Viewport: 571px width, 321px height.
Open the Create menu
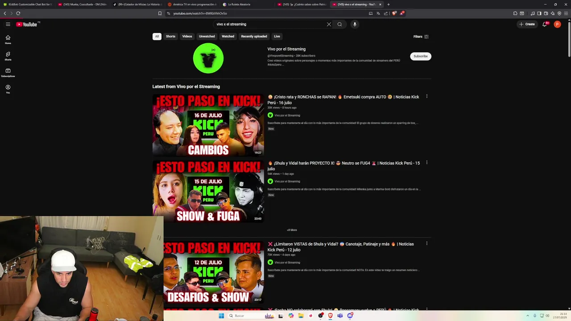(x=527, y=24)
